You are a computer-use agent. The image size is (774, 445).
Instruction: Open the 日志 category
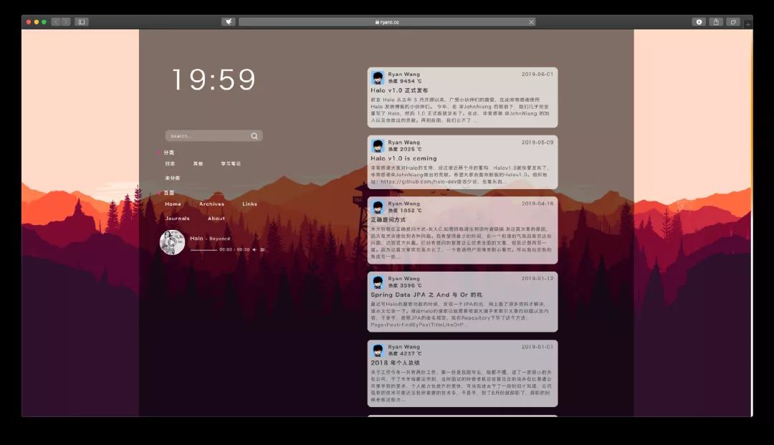tap(170, 163)
